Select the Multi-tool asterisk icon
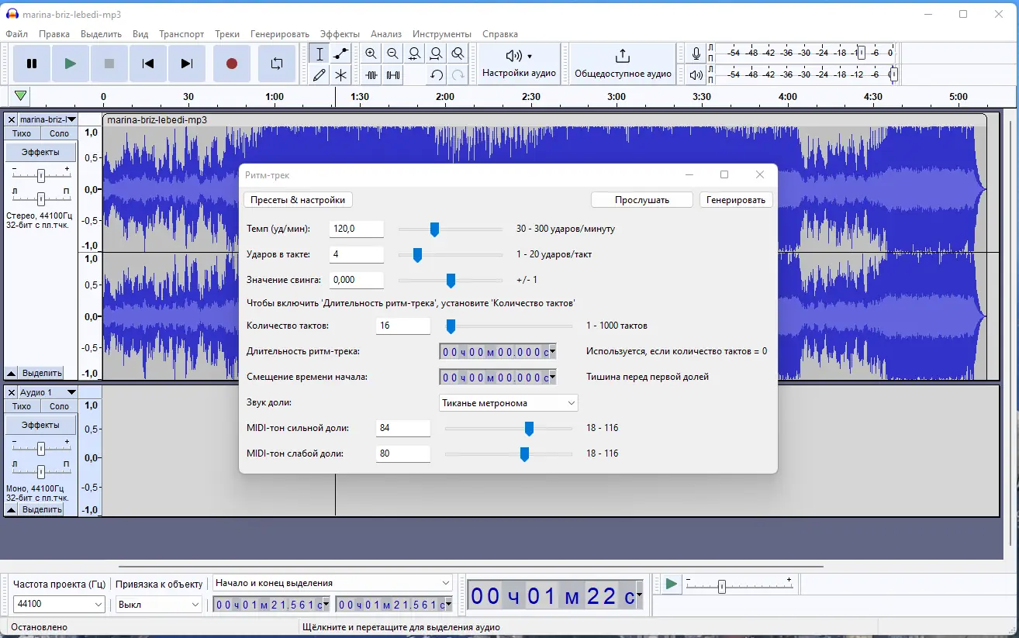Screen dimensions: 1019x638 pos(340,75)
